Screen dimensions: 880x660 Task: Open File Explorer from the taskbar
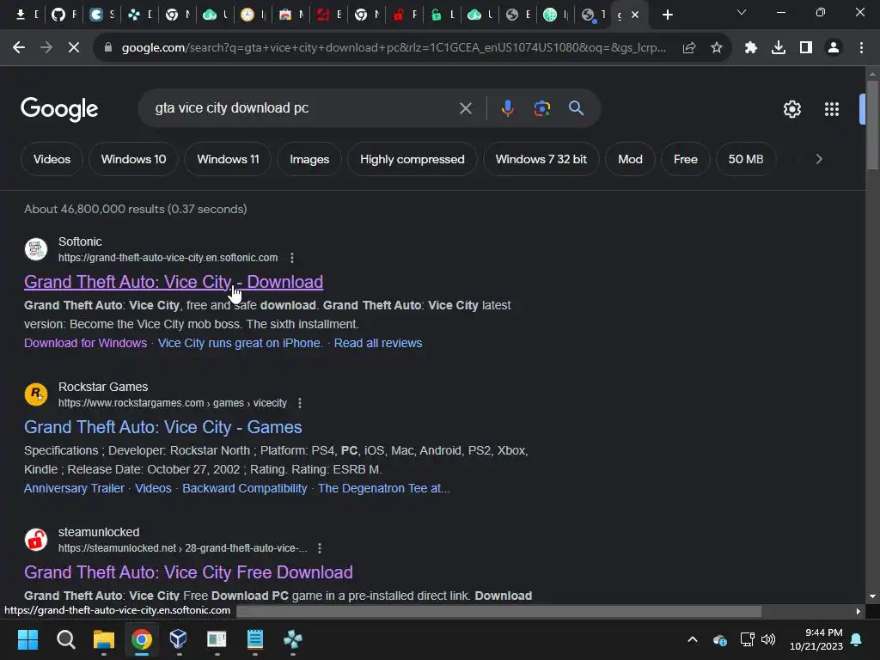pos(104,639)
